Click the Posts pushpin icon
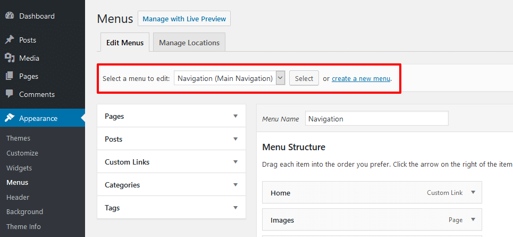This screenshot has height=237, width=513. [10, 40]
